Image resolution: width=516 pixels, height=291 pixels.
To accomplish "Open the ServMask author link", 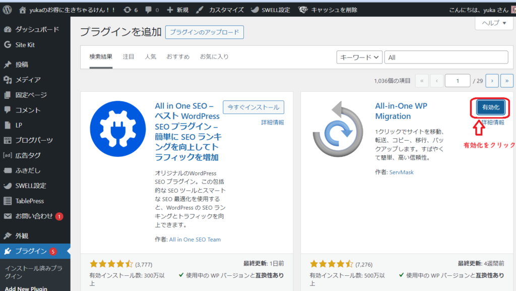I will pos(401,172).
